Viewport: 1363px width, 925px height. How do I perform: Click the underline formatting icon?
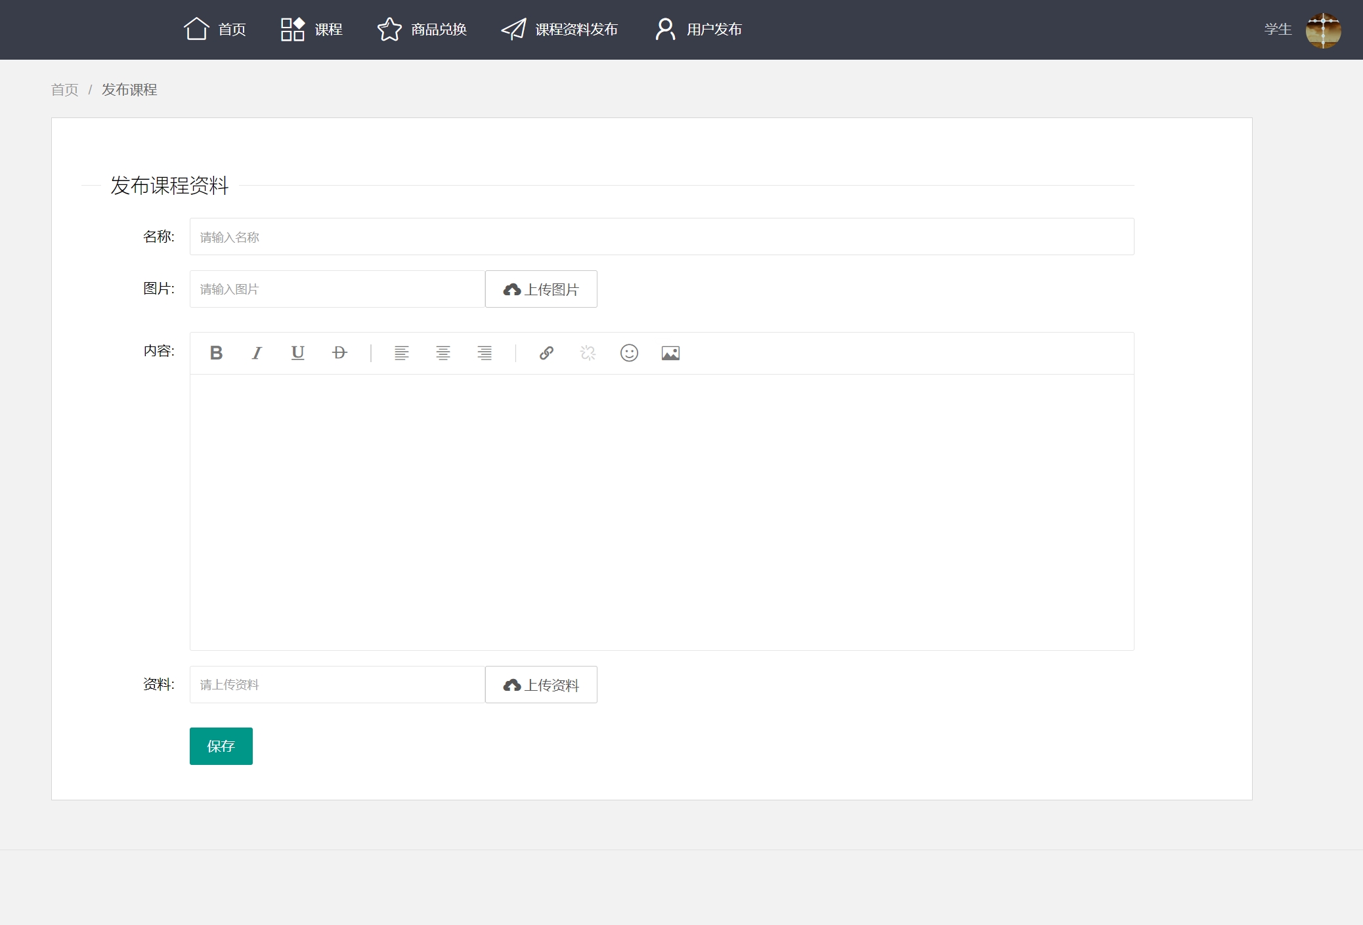[297, 353]
